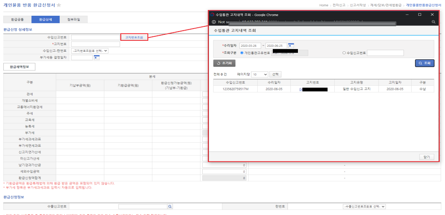The height and width of the screenshot is (215, 445).
Task: Open 제세/담보/관세법환급 breadcrumb
Action: coord(386,5)
